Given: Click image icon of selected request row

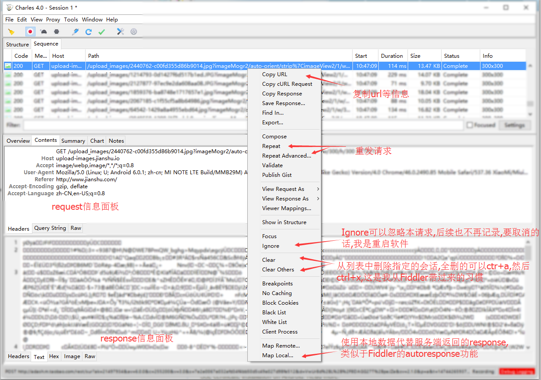Looking at the screenshot, I should (x=8, y=66).
